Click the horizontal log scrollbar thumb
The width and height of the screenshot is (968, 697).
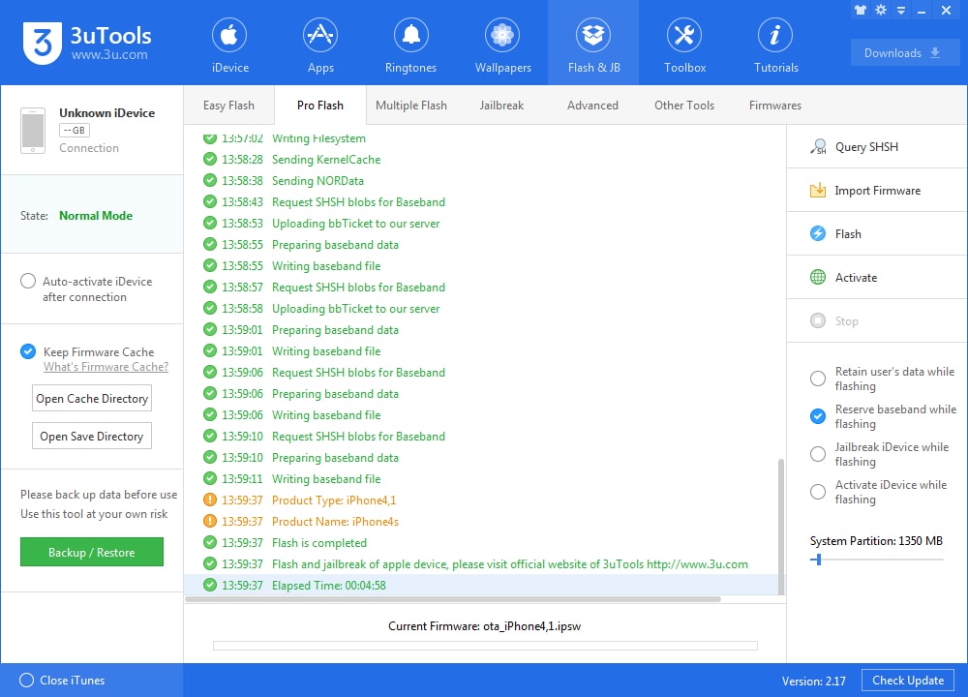(452, 599)
